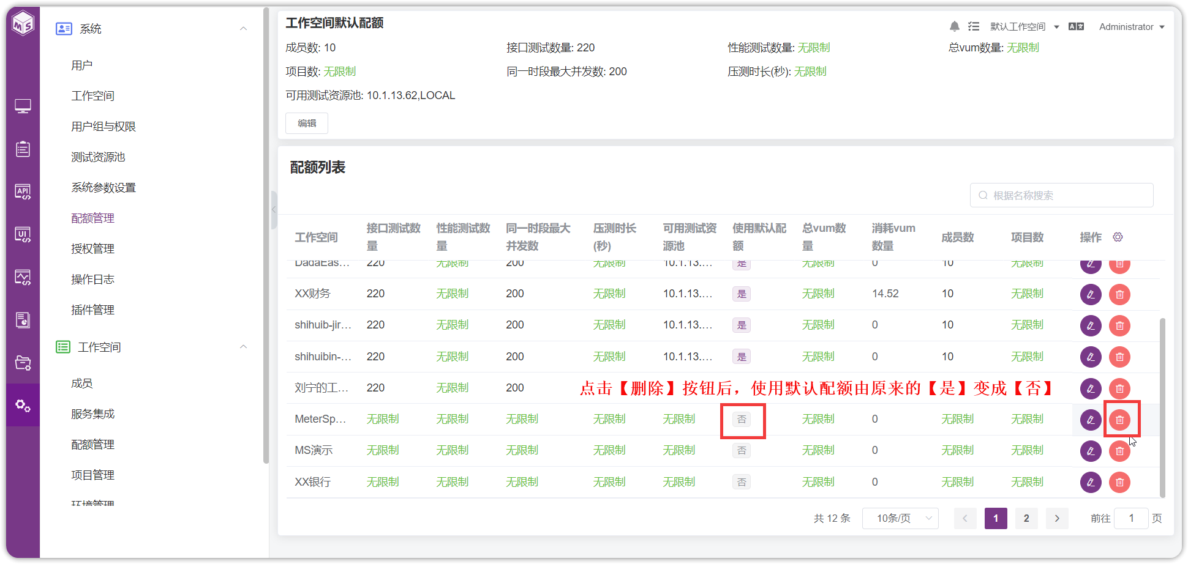
Task: Delete quota for MeterSp… row
Action: click(1119, 420)
